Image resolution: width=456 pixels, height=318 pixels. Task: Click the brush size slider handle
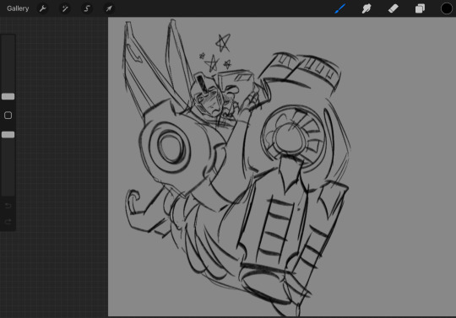(x=8, y=96)
